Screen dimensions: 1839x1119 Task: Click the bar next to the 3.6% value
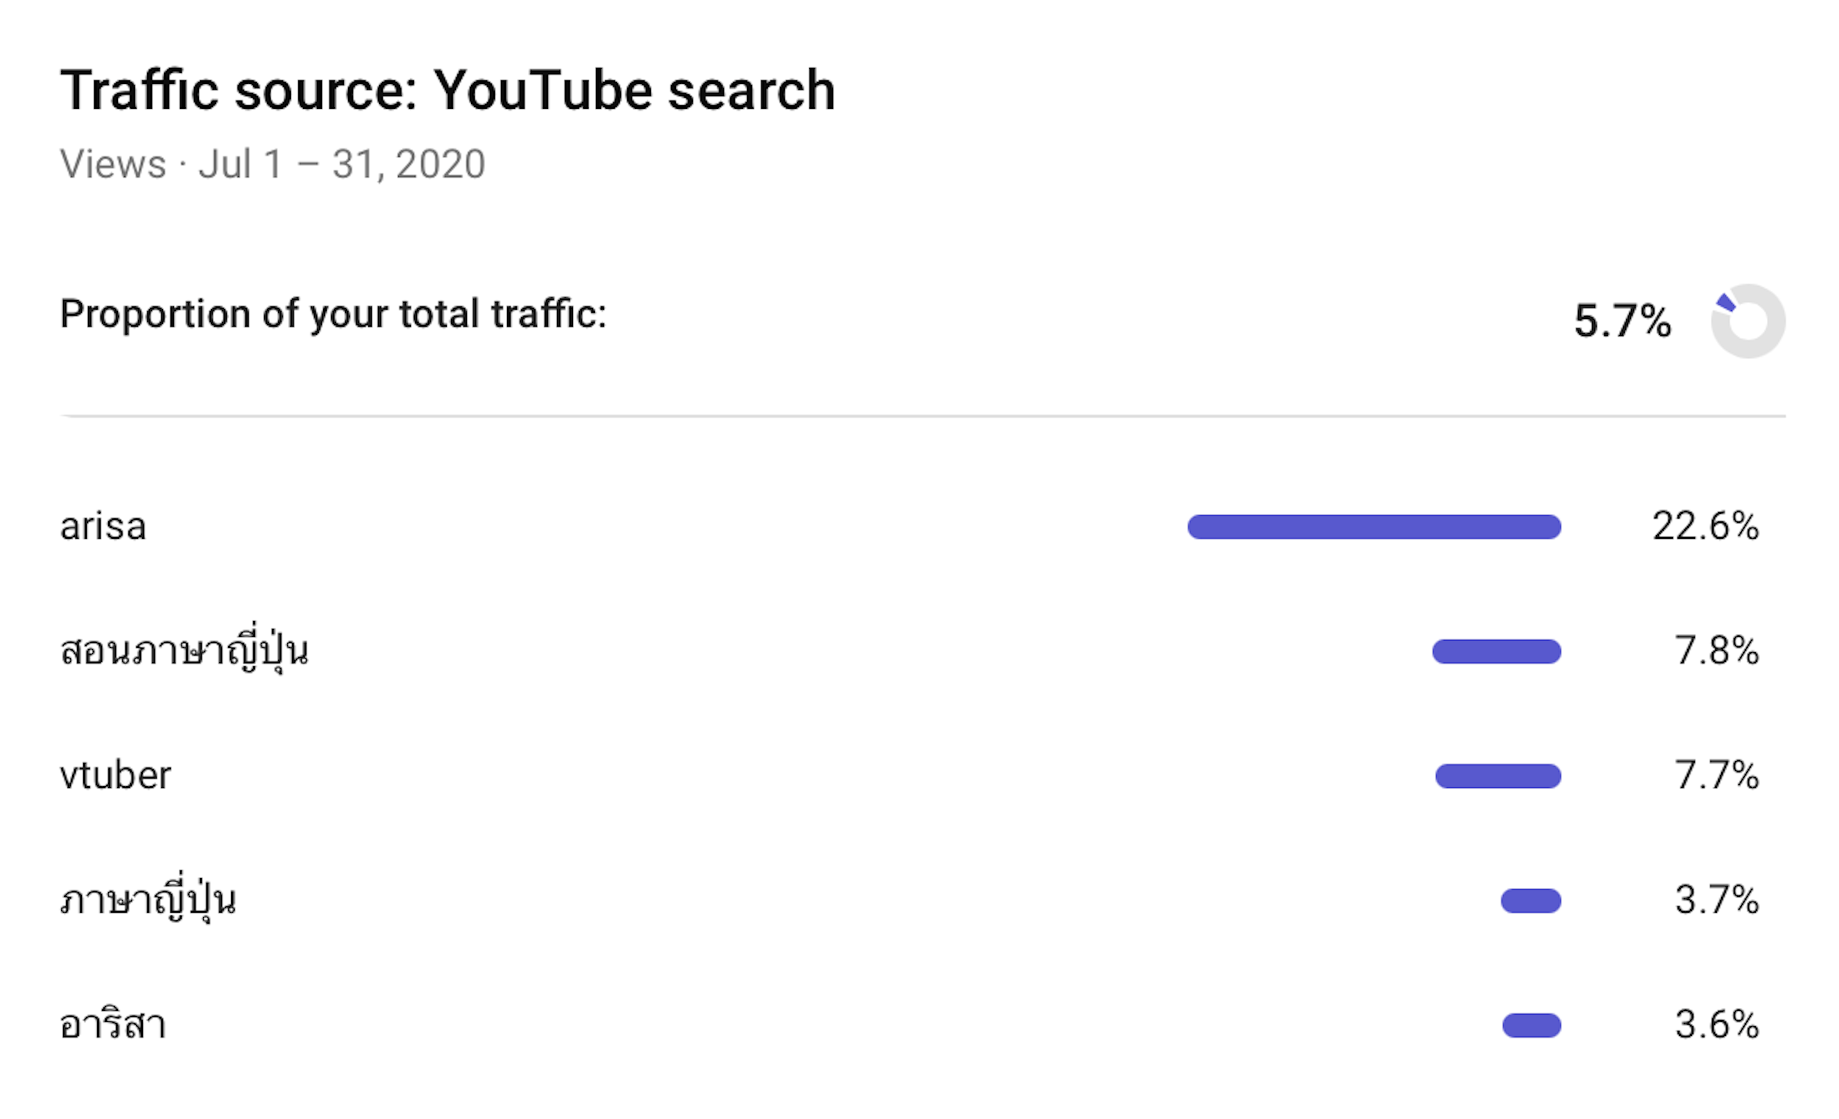click(x=1532, y=1025)
